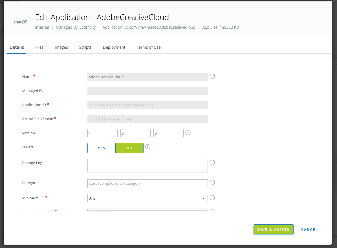Go to the Scripts tab
The image size is (337, 248).
coord(85,47)
